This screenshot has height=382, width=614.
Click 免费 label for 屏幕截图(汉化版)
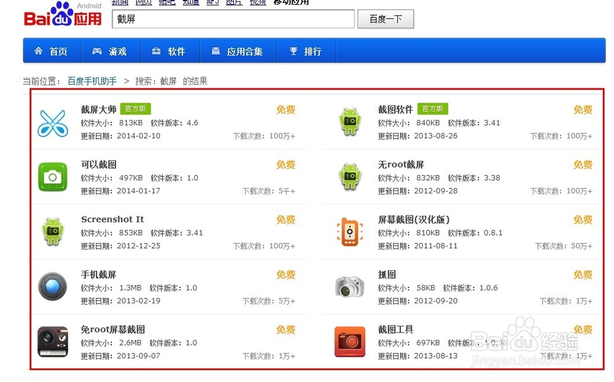coord(583,219)
